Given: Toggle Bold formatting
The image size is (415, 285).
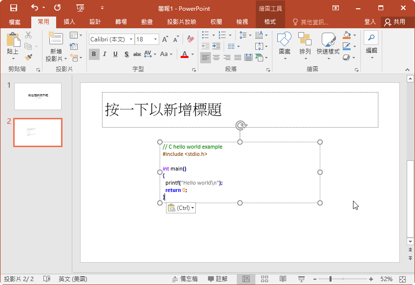Looking at the screenshot, I should coord(94,54).
